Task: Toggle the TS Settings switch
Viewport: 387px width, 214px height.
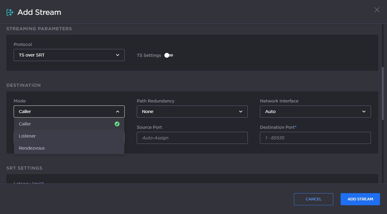Action: click(169, 55)
